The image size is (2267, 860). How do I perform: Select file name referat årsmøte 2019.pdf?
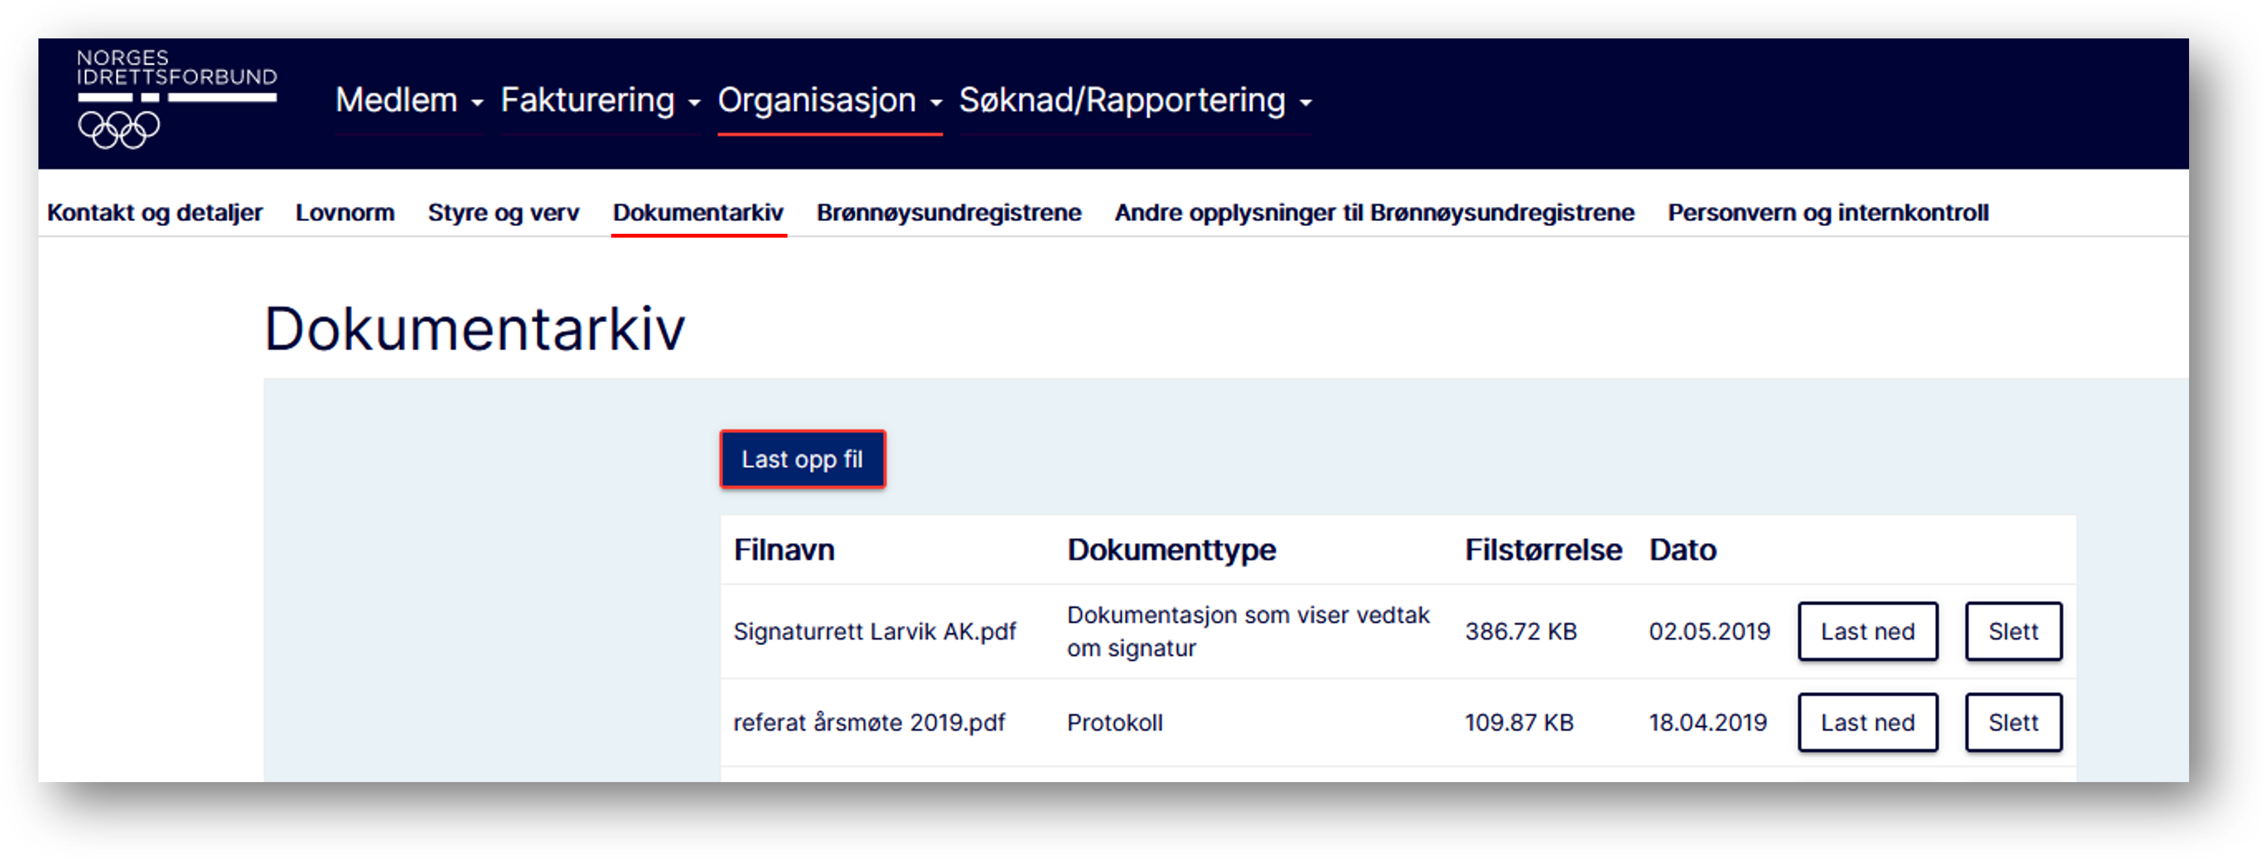(869, 723)
